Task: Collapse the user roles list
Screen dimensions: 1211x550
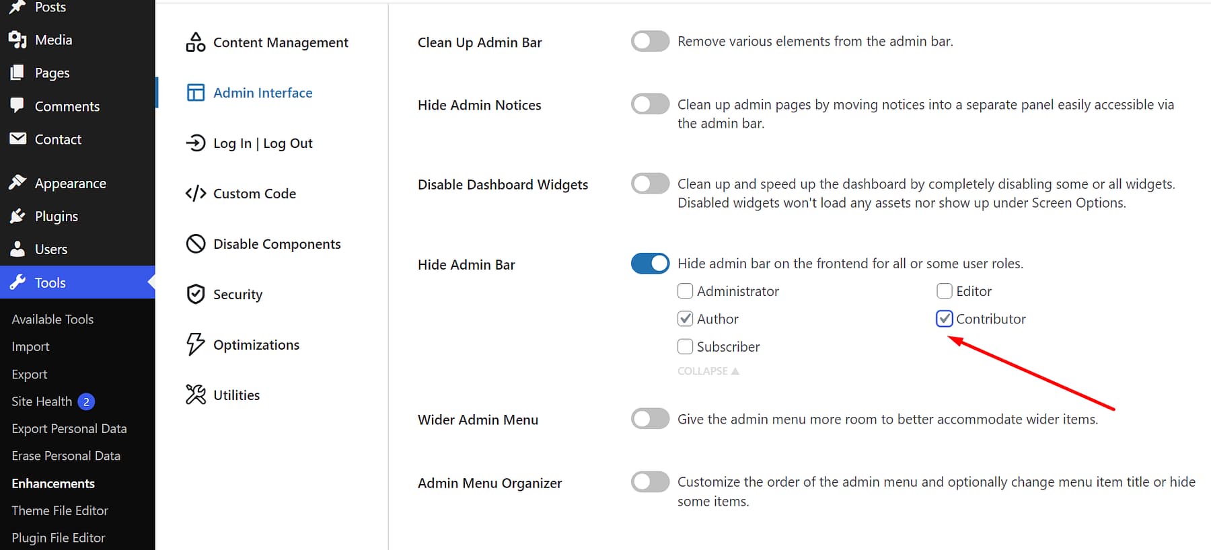Action: 708,370
